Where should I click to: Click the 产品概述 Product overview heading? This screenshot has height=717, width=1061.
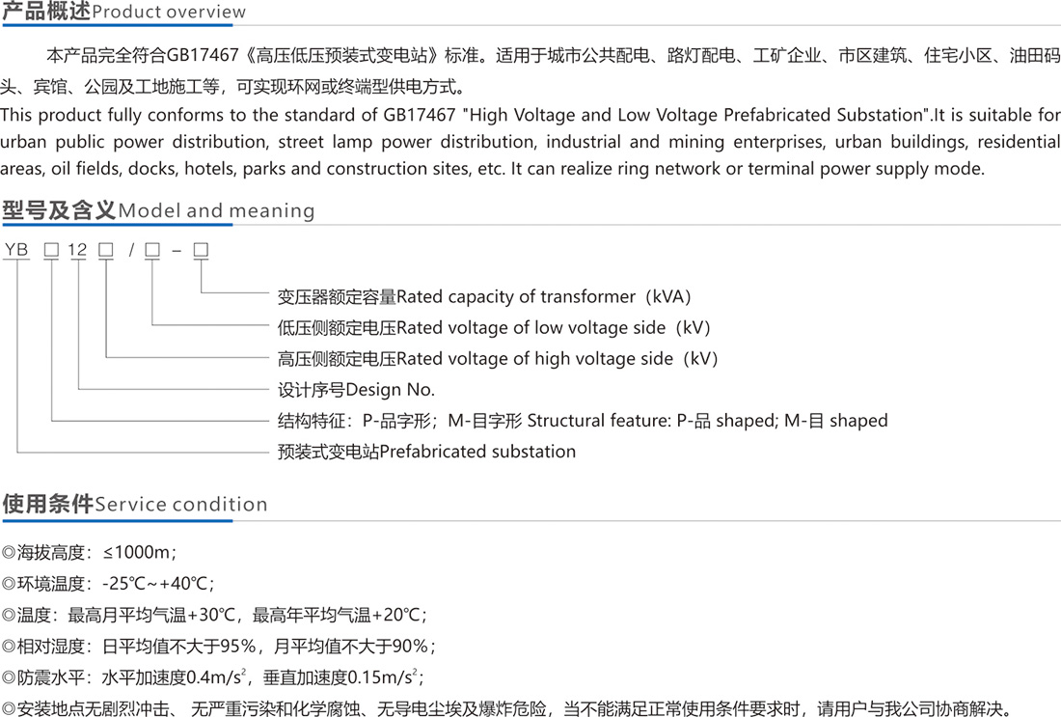point(123,11)
